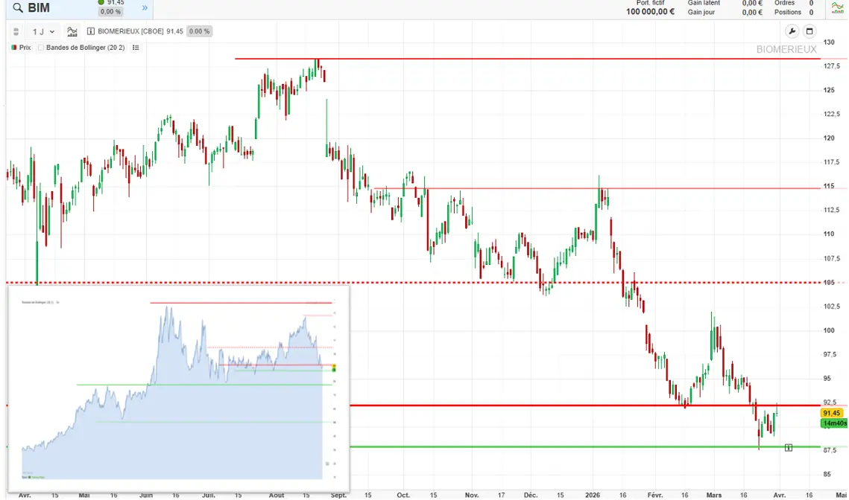849x500 pixels.
Task: Click the search magnifier next to BIM
Action: tap(16, 8)
